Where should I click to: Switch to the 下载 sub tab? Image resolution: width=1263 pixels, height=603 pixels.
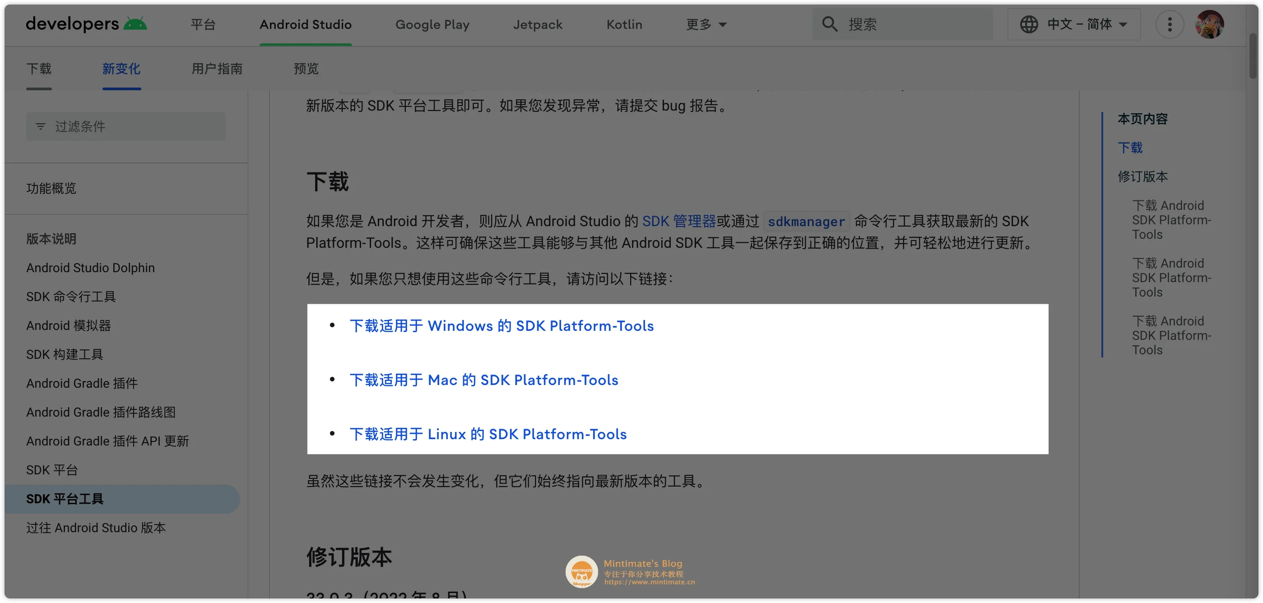39,69
